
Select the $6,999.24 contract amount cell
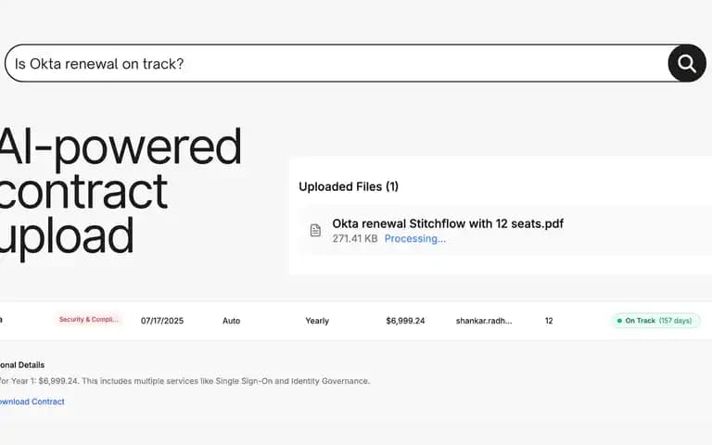point(405,321)
